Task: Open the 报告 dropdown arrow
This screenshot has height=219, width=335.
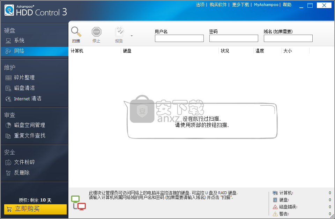Action: [x=132, y=36]
